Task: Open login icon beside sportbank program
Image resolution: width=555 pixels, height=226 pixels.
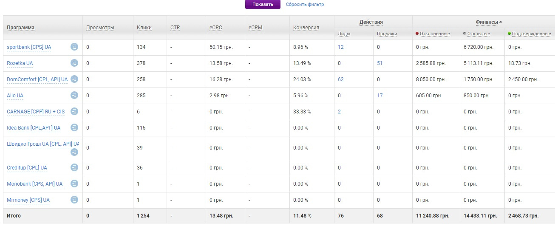Action: (x=74, y=47)
